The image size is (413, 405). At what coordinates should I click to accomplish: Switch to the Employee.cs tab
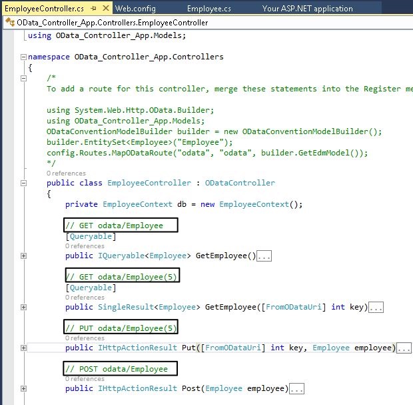pyautogui.click(x=209, y=9)
